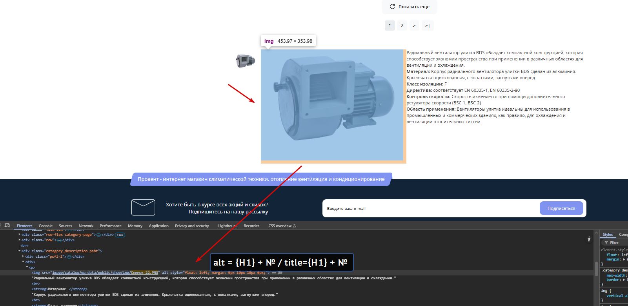
Task: Expand the div class psfl-l node
Action: 23,257
